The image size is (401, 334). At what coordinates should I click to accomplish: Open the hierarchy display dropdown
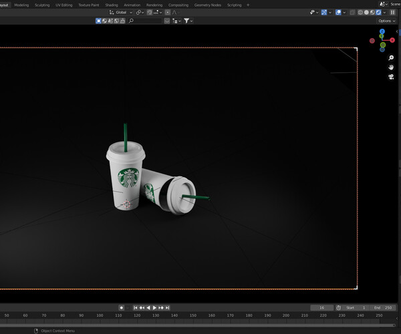pyautogui.click(x=176, y=21)
